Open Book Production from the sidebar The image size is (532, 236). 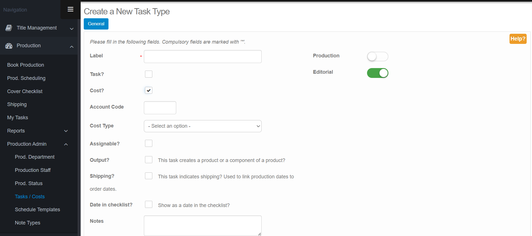(x=26, y=65)
